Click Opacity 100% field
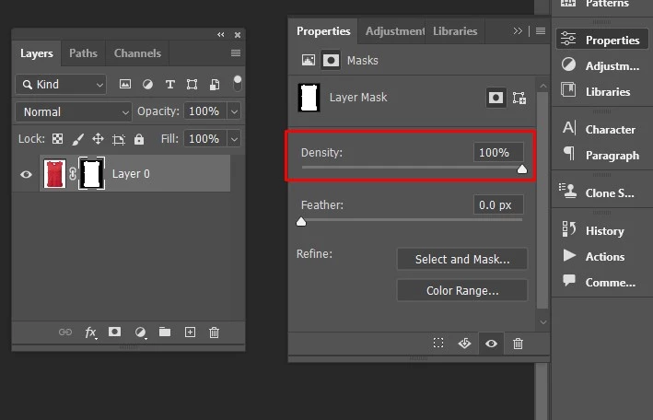 [x=204, y=111]
